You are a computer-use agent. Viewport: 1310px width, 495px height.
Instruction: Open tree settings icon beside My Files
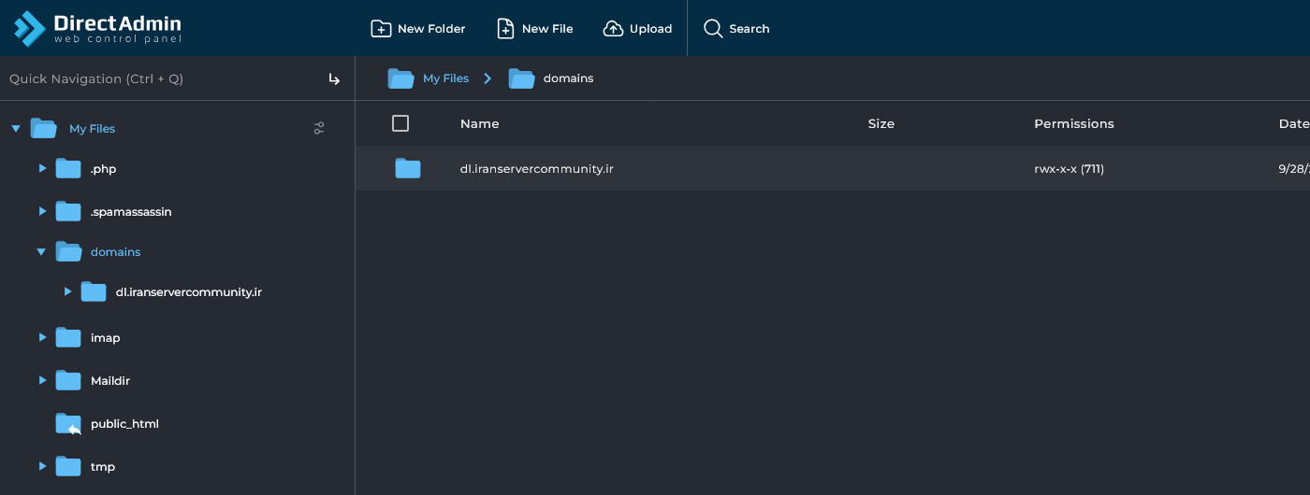click(x=319, y=128)
